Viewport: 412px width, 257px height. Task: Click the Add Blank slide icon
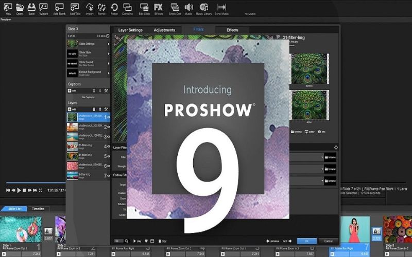[x=59, y=8]
